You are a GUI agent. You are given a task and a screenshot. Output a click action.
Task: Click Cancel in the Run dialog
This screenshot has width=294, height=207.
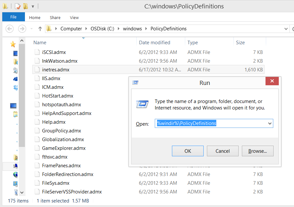coord(222,151)
